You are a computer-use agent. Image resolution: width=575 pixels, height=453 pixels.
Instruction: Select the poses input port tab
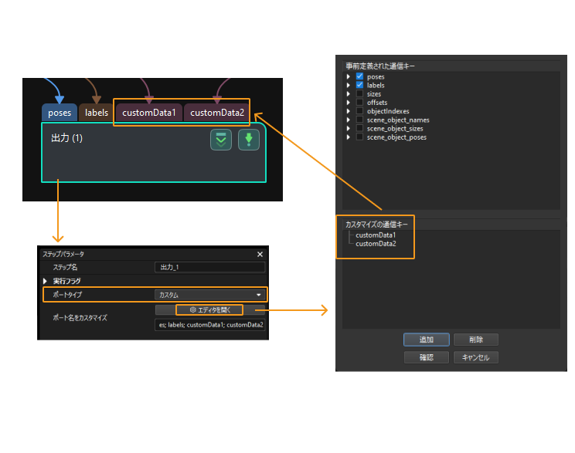click(x=60, y=113)
